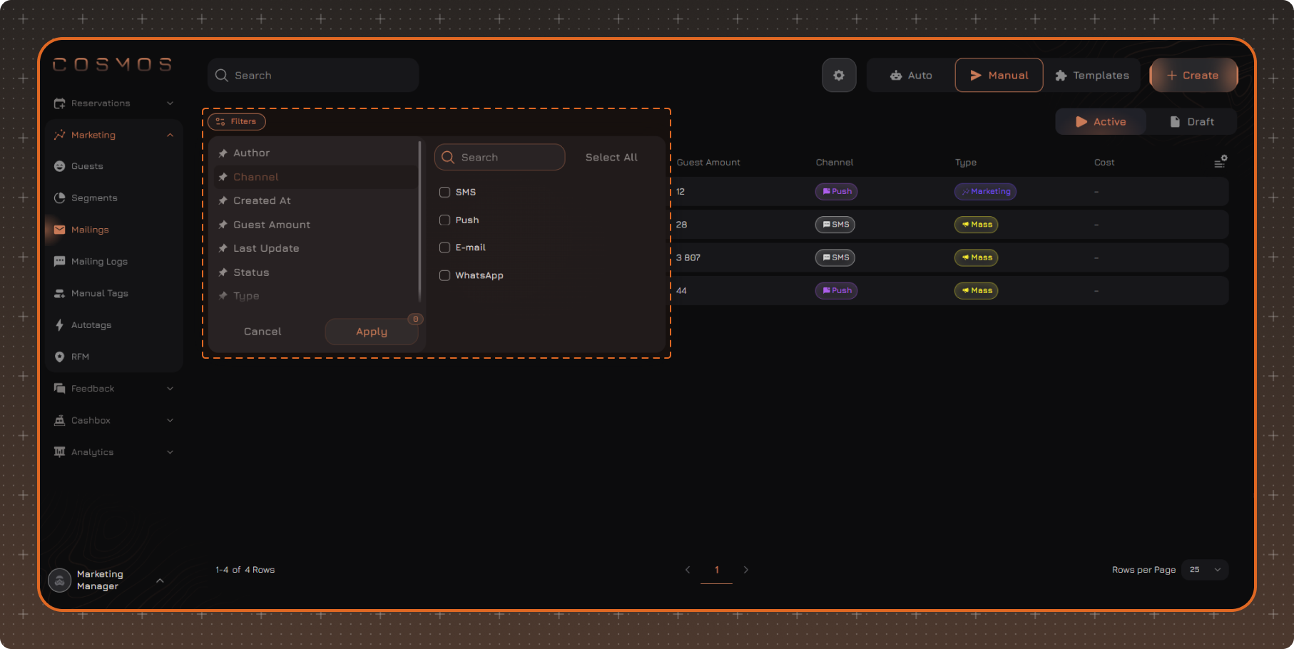Show Draft mailings
Image resolution: width=1294 pixels, height=649 pixels.
point(1192,122)
